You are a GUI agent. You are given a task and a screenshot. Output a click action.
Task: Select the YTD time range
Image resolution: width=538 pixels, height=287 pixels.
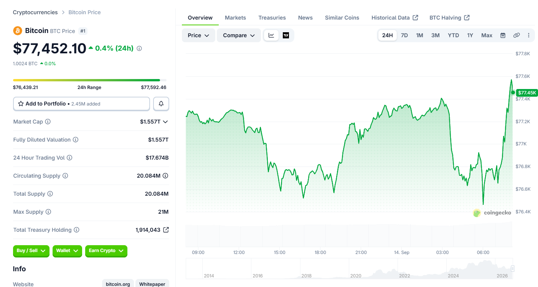tap(453, 35)
